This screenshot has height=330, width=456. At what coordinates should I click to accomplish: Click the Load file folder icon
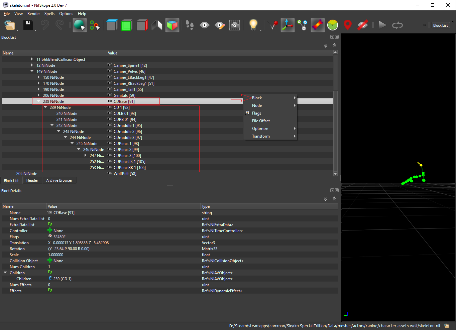click(10, 25)
